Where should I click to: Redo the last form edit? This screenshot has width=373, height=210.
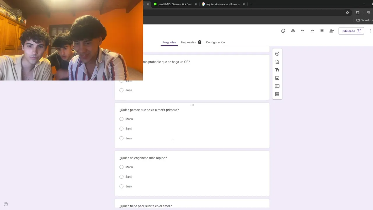(312, 31)
